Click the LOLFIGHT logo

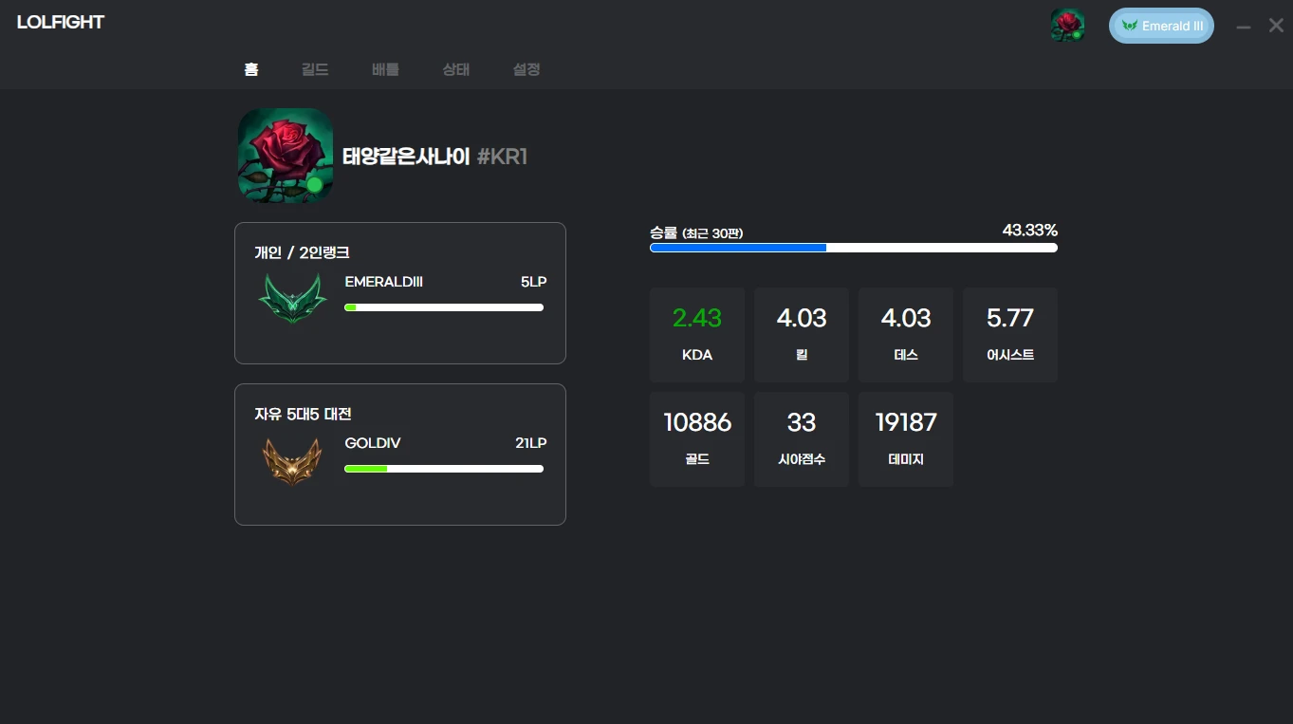click(x=61, y=22)
